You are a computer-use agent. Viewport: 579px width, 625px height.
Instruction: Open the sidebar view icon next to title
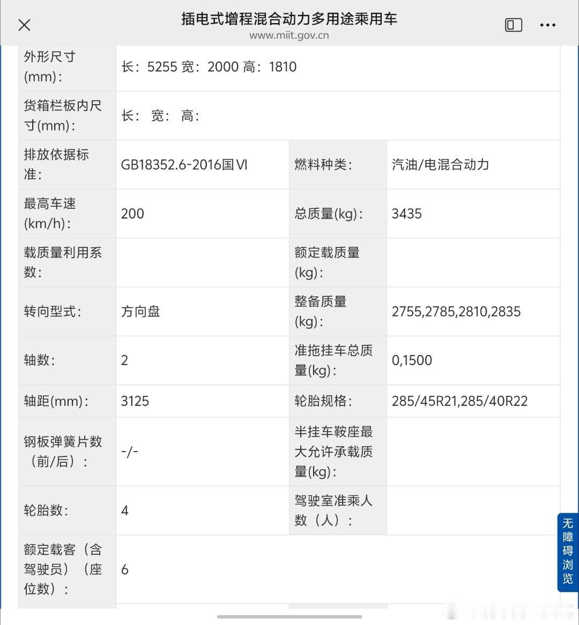pyautogui.click(x=513, y=25)
